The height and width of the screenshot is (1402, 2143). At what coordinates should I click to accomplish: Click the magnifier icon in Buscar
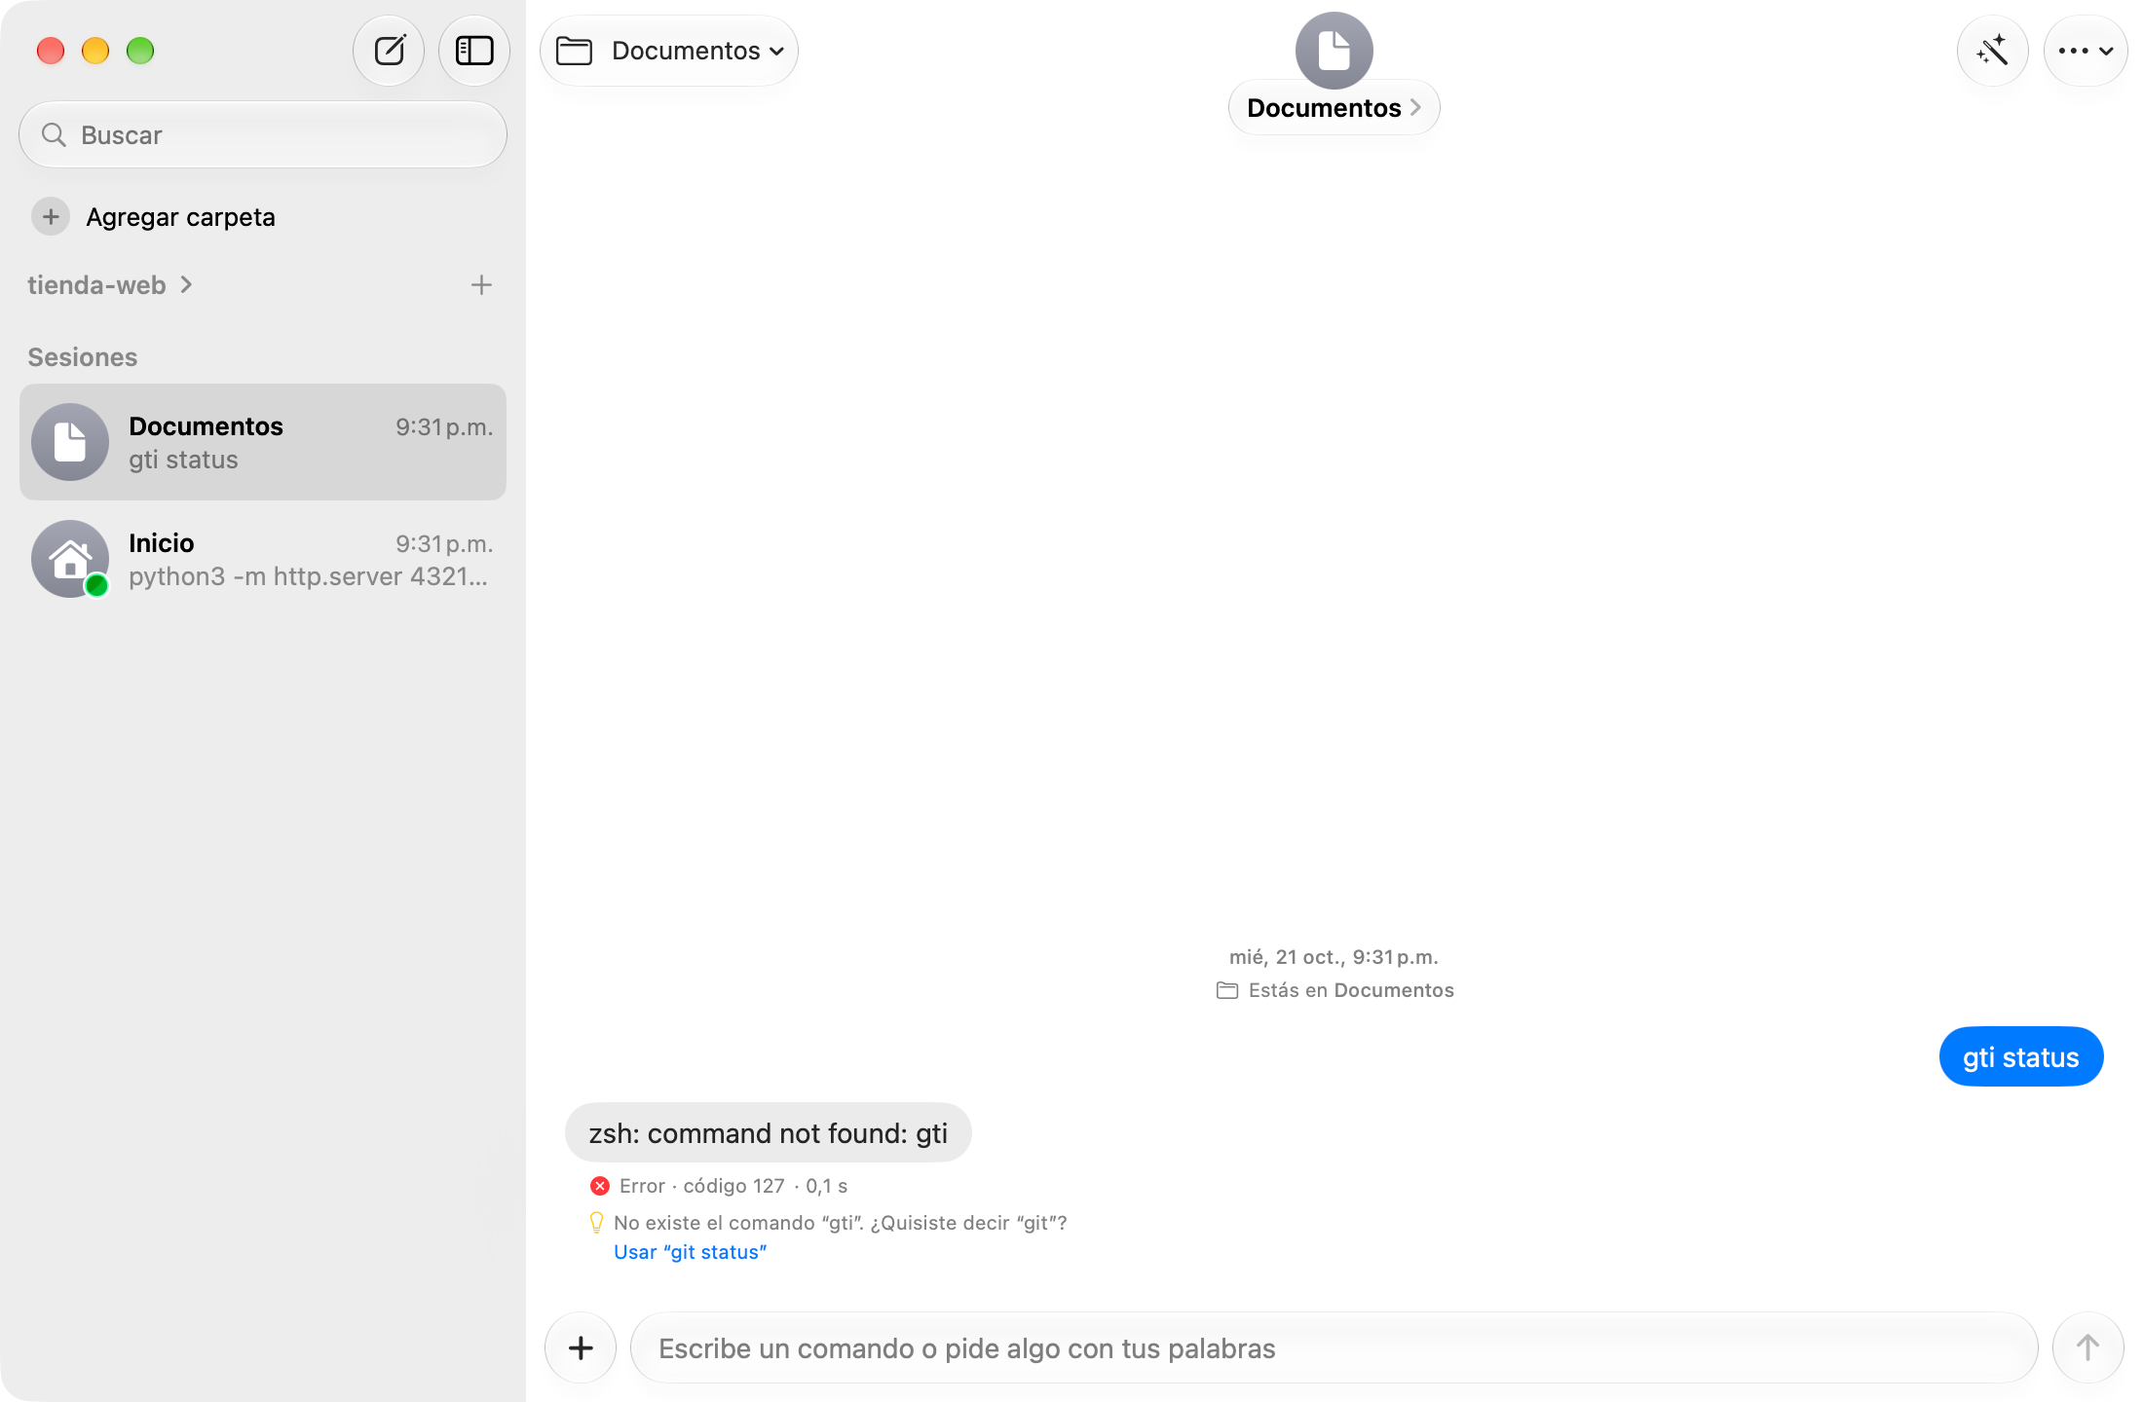(55, 134)
